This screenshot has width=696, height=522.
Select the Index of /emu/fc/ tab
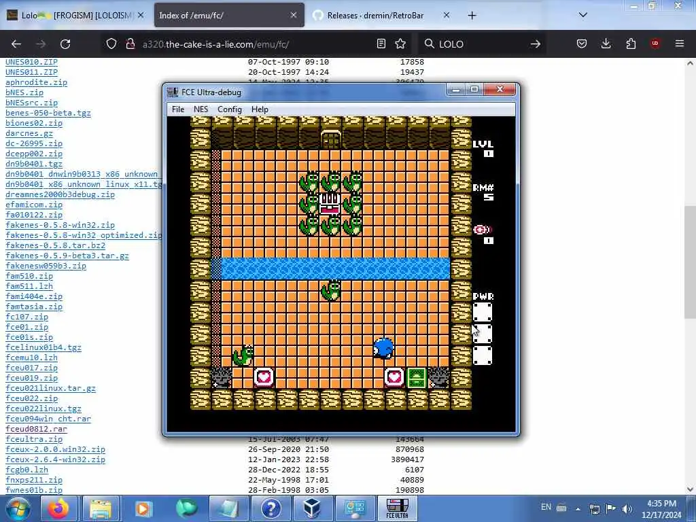point(229,16)
